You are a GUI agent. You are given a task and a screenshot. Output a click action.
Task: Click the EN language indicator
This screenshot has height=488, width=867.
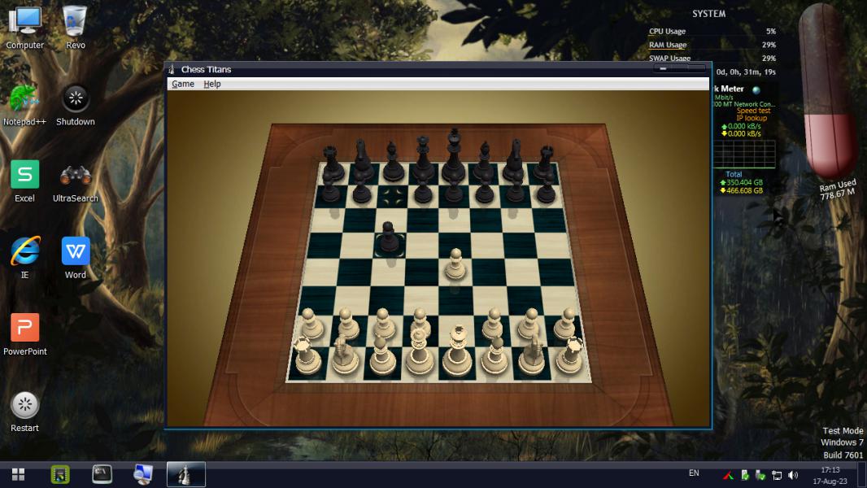[694, 473]
